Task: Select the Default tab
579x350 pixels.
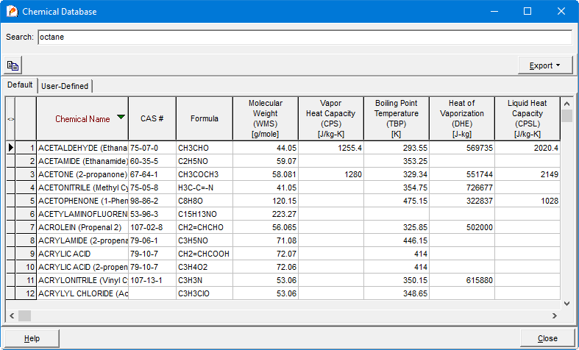Action: click(20, 85)
